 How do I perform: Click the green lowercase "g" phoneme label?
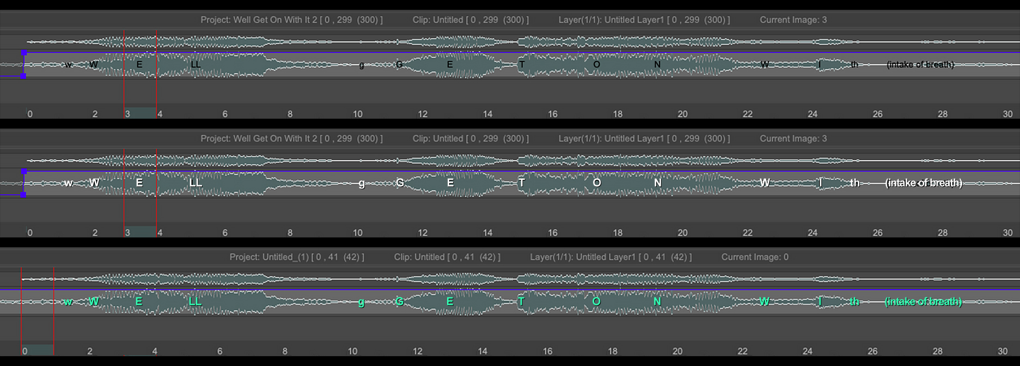[361, 302]
